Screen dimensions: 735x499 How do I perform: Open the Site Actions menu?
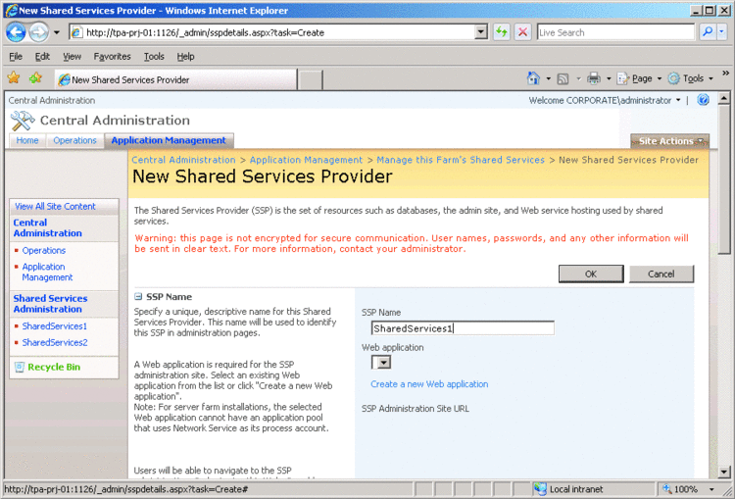tap(669, 141)
